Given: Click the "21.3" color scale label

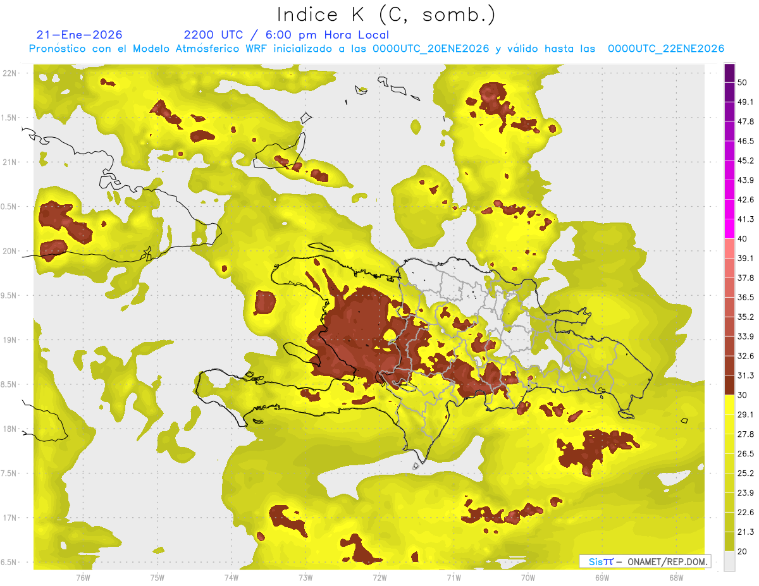Looking at the screenshot, I should coord(746,532).
